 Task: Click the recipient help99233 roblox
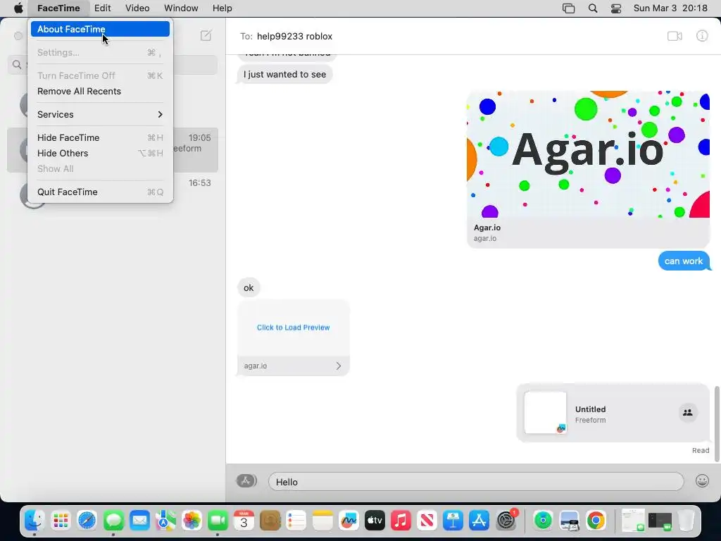(294, 36)
